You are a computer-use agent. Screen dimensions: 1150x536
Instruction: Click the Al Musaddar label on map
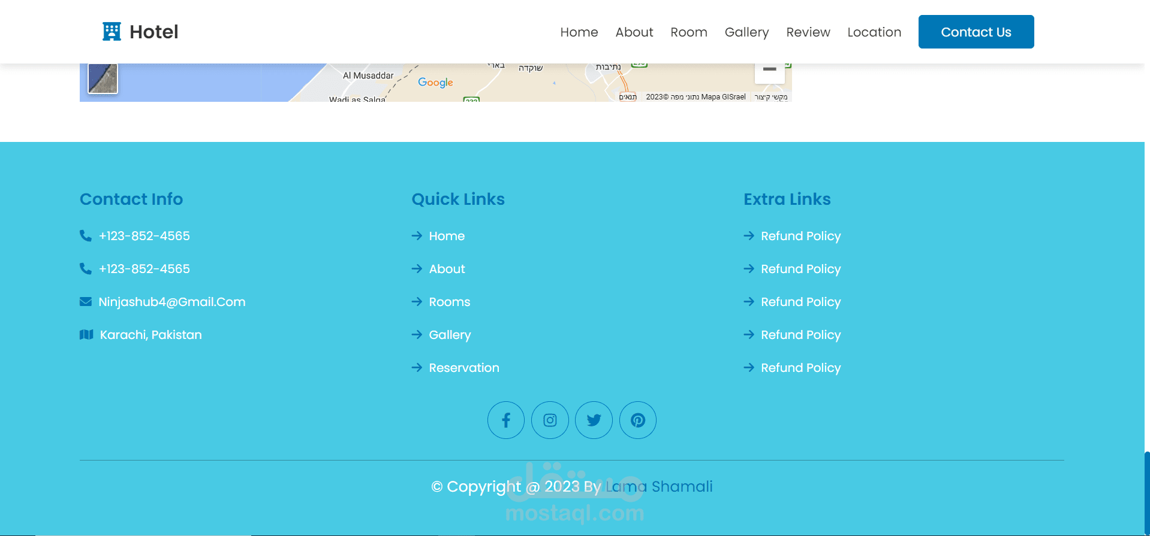click(x=368, y=75)
